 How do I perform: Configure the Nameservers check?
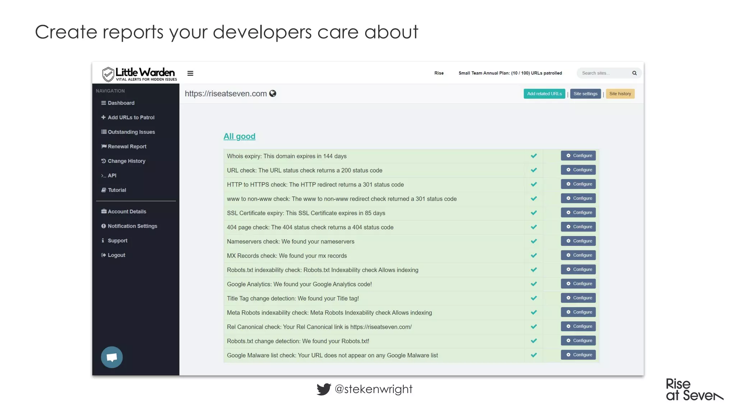[578, 241]
